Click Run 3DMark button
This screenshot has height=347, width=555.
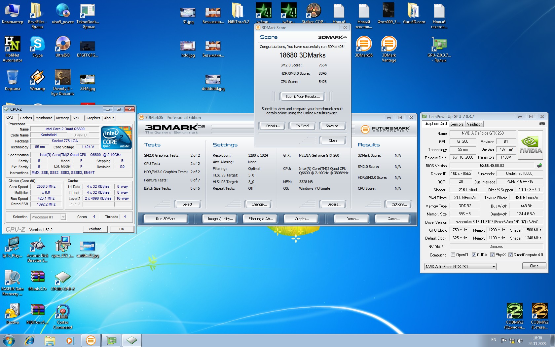tap(166, 219)
